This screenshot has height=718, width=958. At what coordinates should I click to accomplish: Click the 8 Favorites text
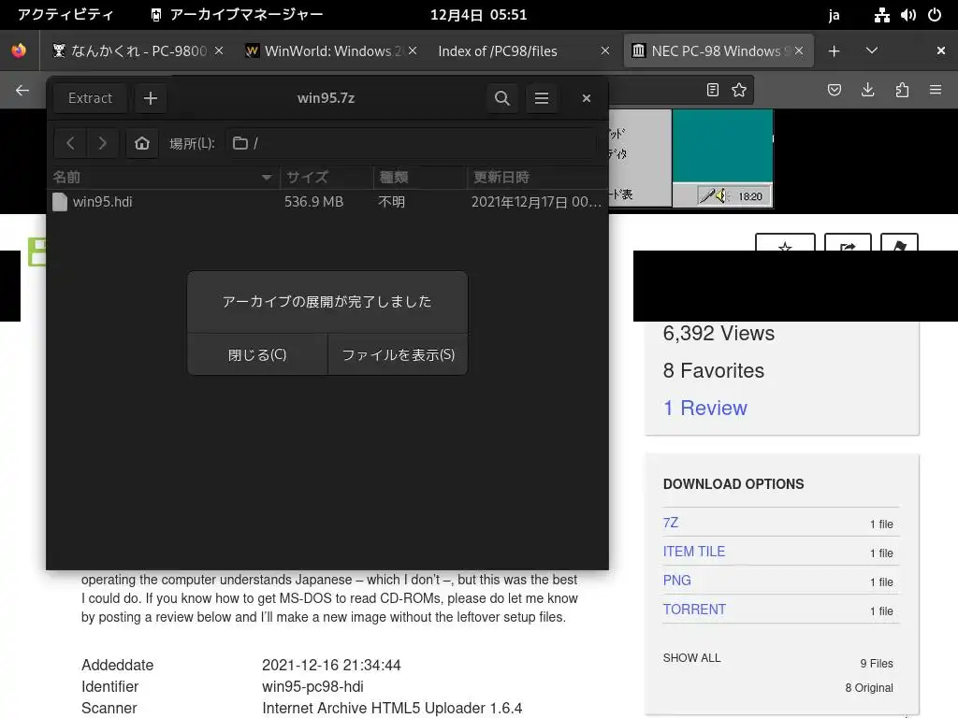point(714,370)
